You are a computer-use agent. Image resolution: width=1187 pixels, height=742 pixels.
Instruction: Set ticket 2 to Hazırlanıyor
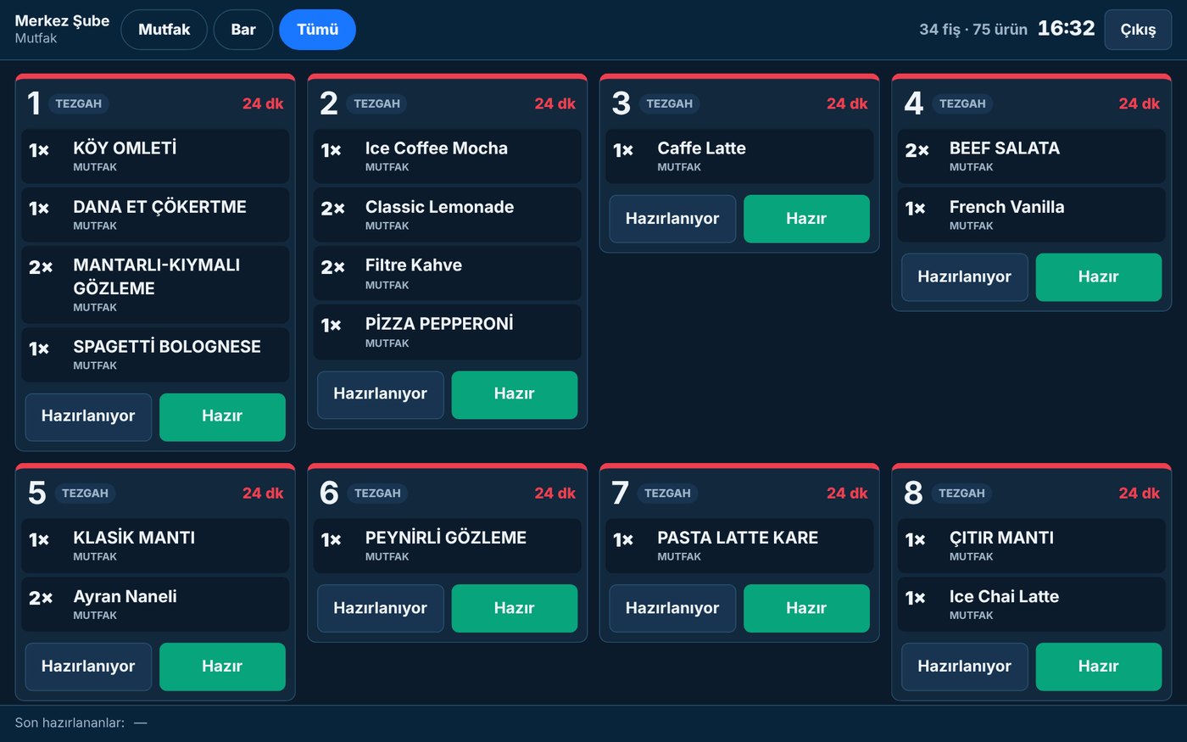pos(380,394)
